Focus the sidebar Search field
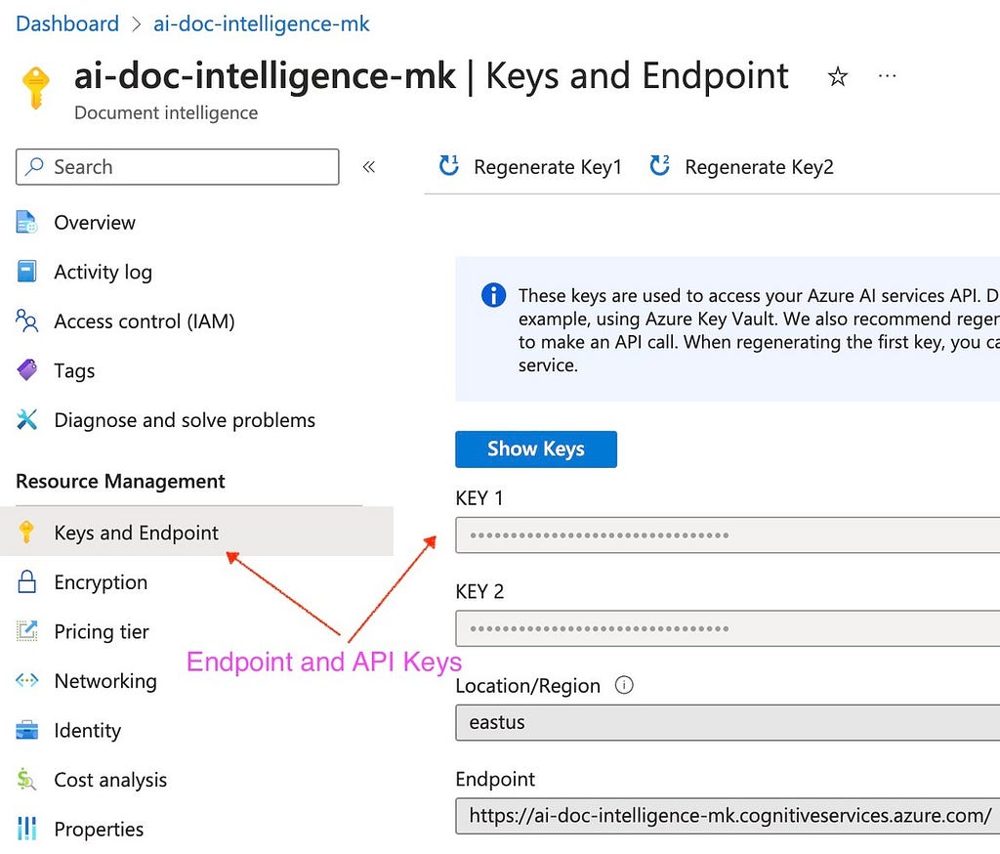The width and height of the screenshot is (1000, 854). (178, 166)
